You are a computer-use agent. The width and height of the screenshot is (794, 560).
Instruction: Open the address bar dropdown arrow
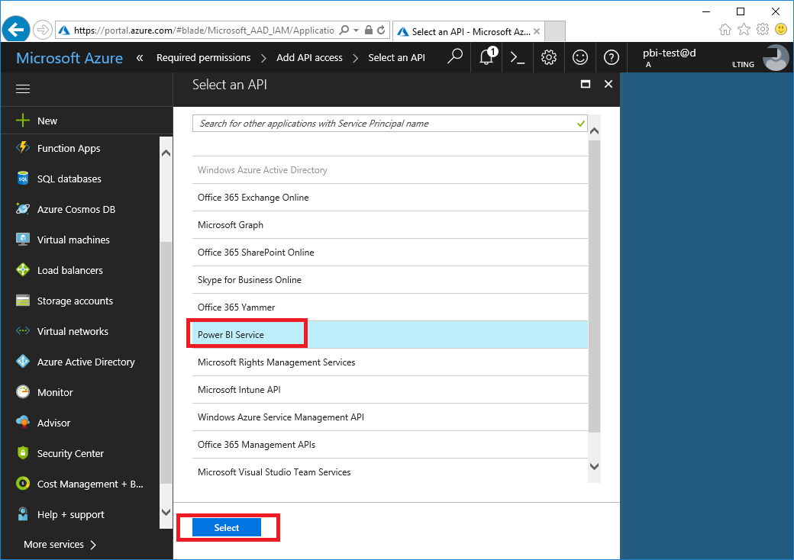coord(356,31)
